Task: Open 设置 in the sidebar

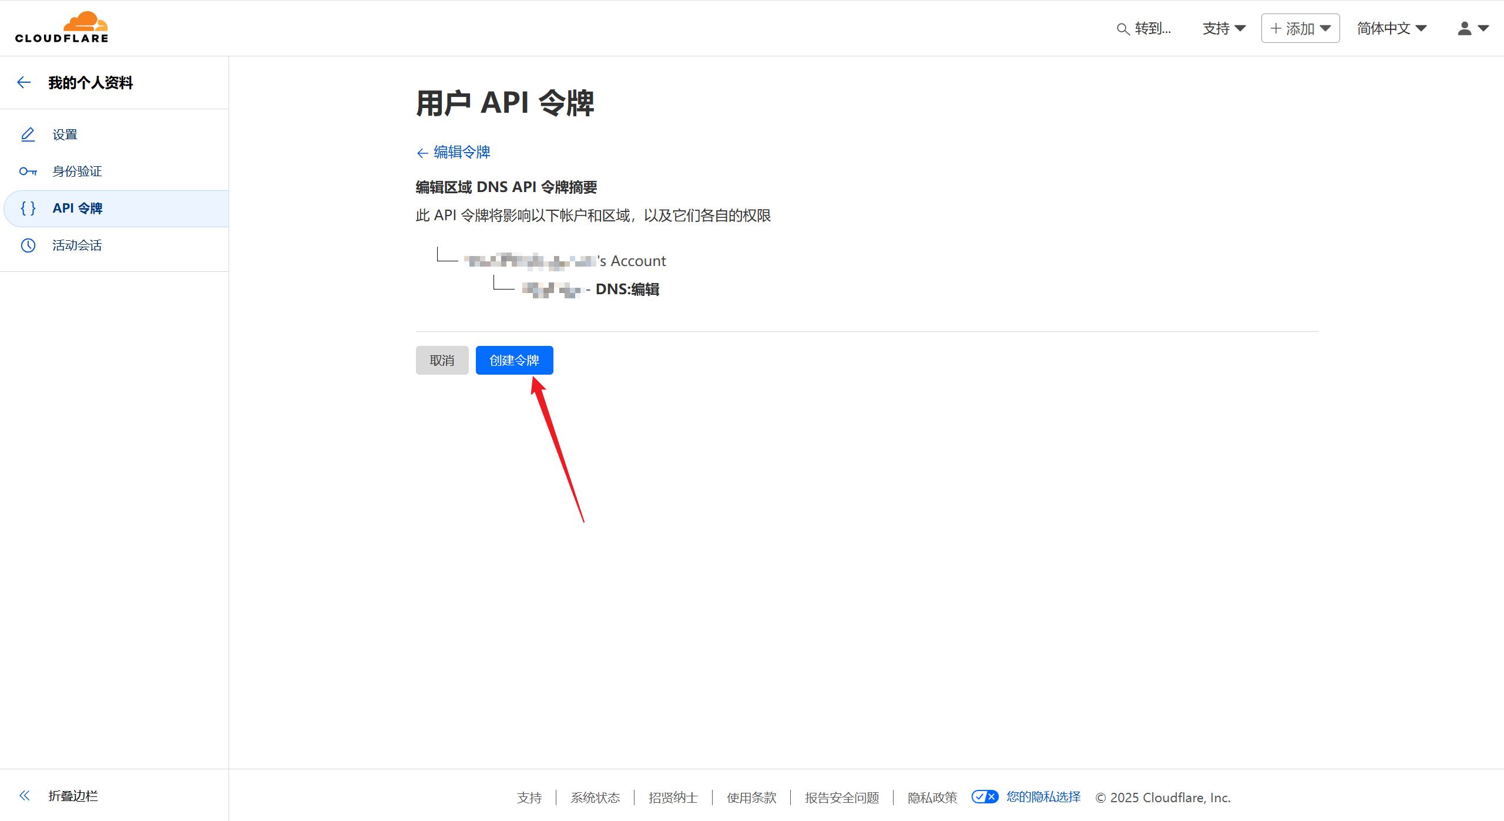Action: [115, 134]
